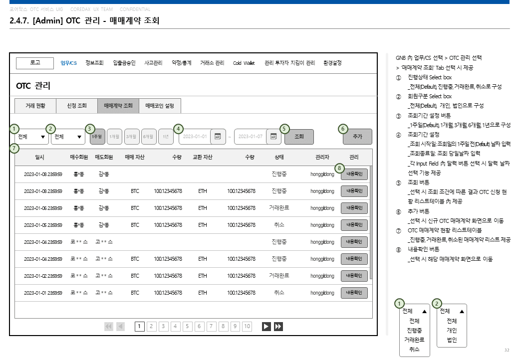Click 내용확인 for 2023-01-02 row

coord(354,276)
